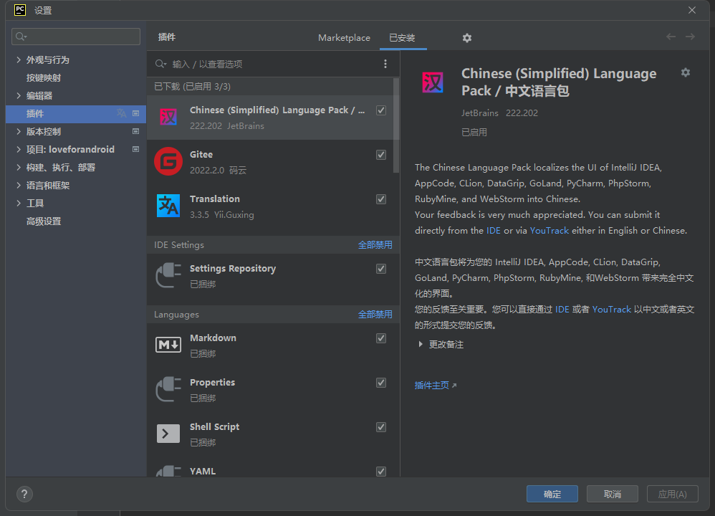The image size is (715, 516).
Task: Click the magnifier icon in plugin search field
Action: tap(160, 64)
